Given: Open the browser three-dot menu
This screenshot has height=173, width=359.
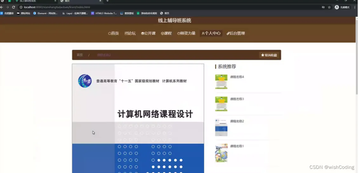Looking at the screenshot, I should 355,7.
